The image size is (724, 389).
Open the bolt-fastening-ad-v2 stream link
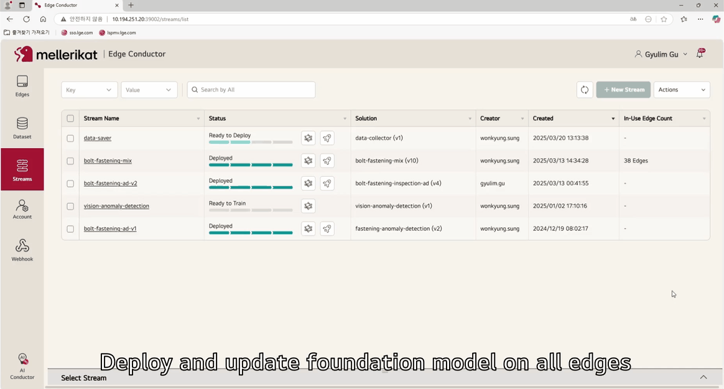pos(110,184)
